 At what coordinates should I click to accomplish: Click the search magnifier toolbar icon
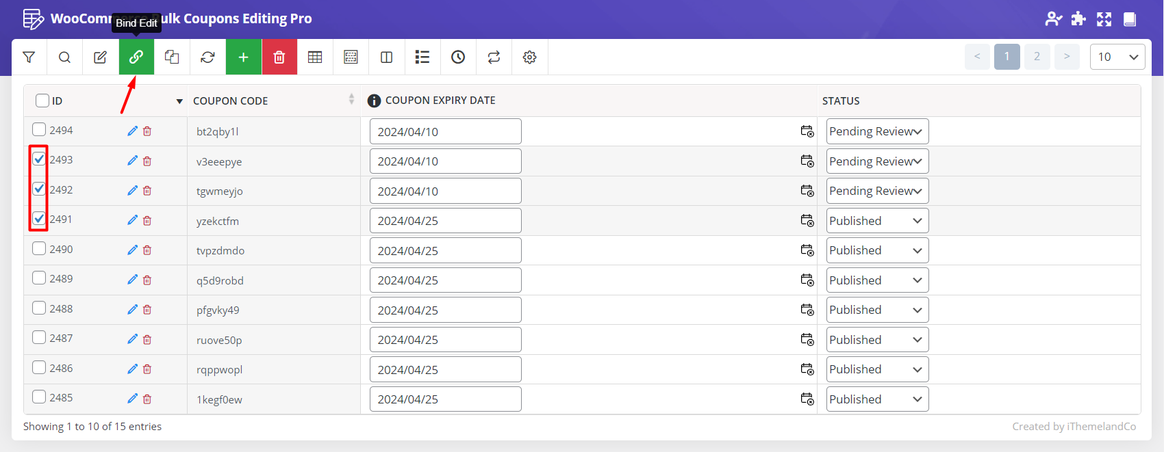coord(64,57)
